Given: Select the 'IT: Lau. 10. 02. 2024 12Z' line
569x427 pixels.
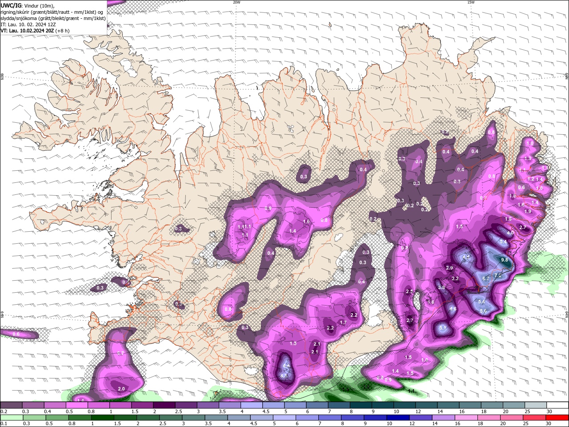Looking at the screenshot, I should coord(28,24).
